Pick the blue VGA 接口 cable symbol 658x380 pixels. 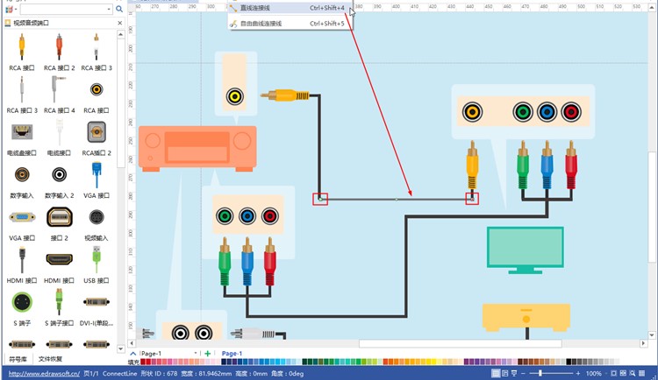[x=97, y=175]
